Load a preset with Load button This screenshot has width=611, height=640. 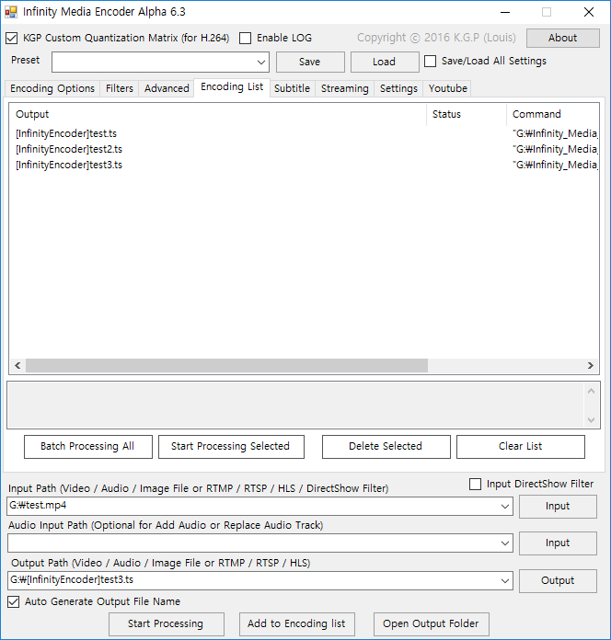point(385,62)
